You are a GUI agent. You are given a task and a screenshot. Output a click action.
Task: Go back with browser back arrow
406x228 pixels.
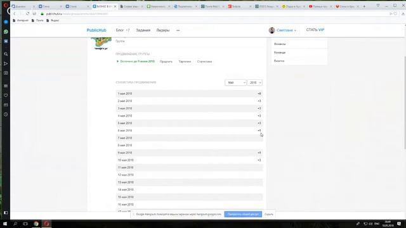15,14
